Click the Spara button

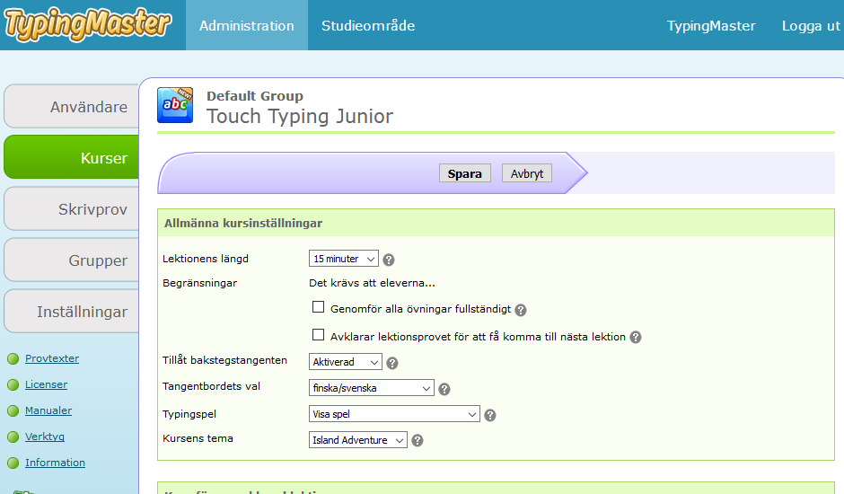tap(464, 173)
